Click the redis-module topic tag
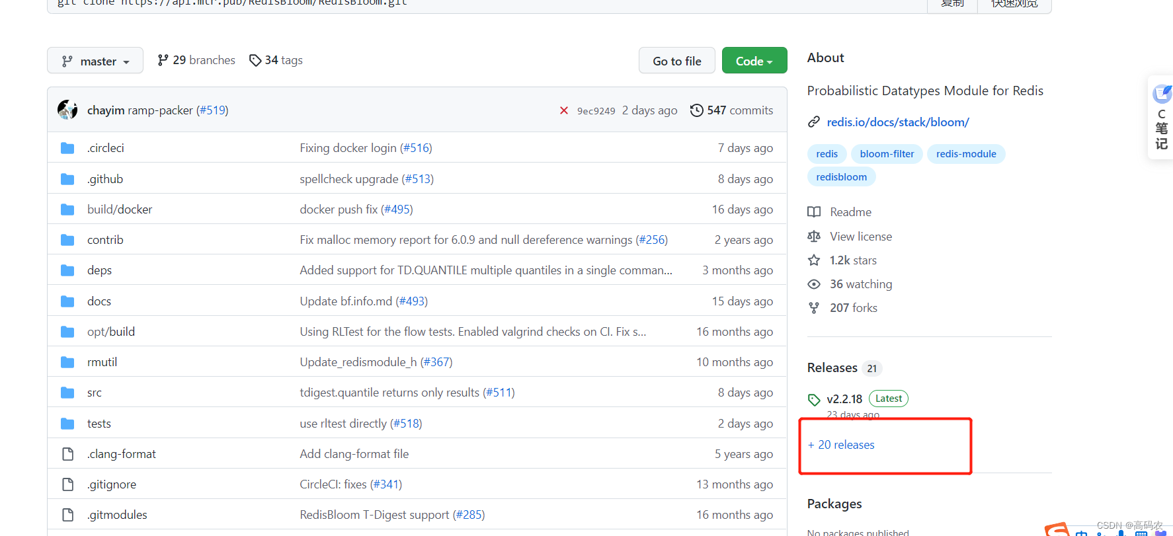 966,154
